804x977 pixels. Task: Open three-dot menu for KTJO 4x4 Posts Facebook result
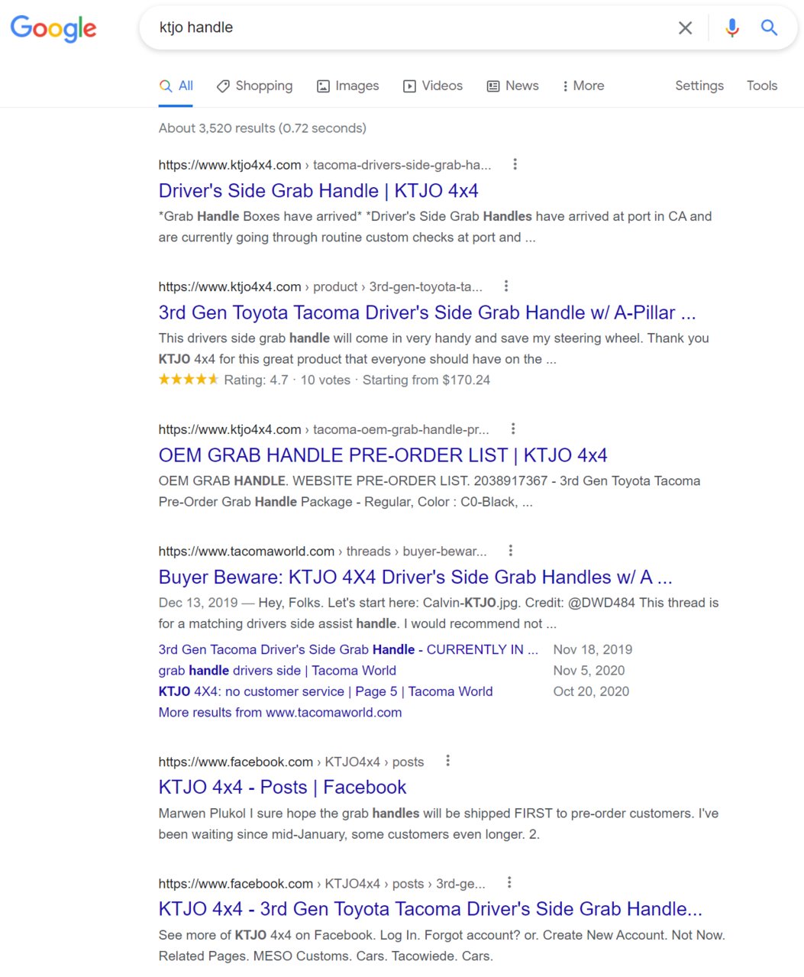pos(448,761)
